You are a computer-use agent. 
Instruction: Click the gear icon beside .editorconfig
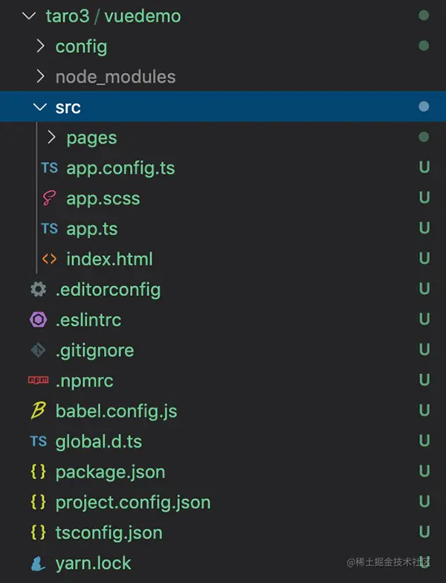pyautogui.click(x=38, y=290)
